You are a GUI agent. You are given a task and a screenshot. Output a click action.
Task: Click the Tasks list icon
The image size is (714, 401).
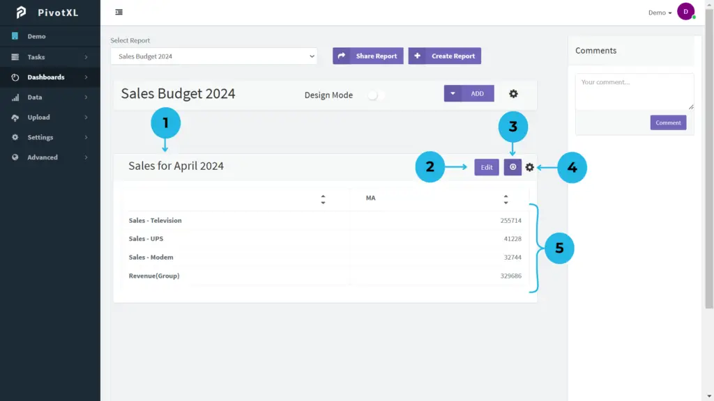coord(15,57)
